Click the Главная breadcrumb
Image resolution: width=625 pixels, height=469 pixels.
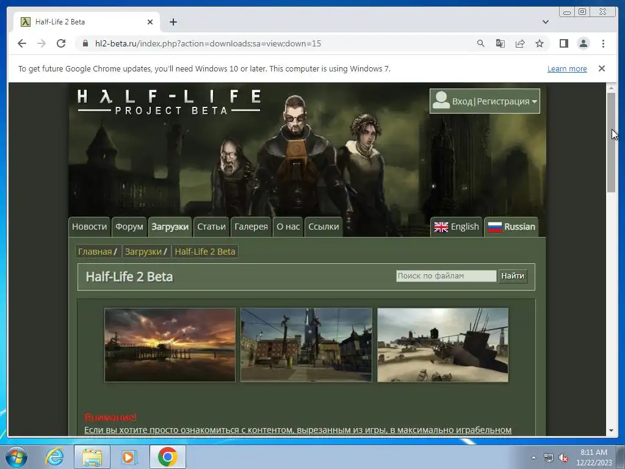click(x=95, y=252)
